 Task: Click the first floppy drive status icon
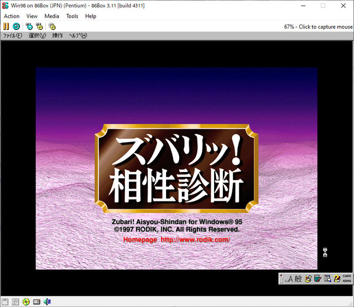(5, 301)
